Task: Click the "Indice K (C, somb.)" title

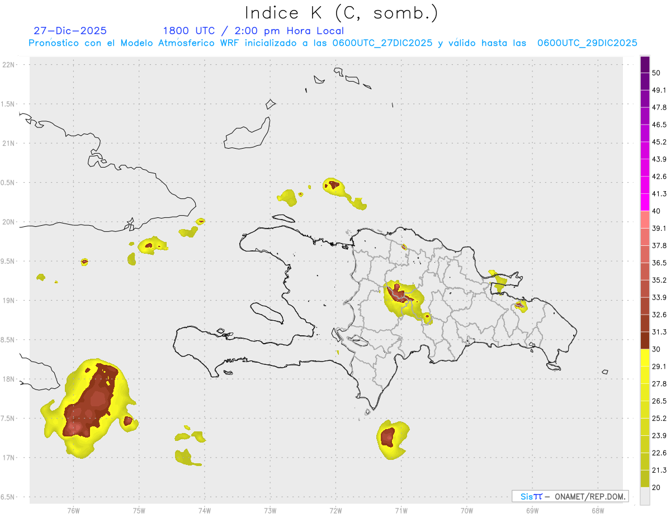Action: coord(341,13)
